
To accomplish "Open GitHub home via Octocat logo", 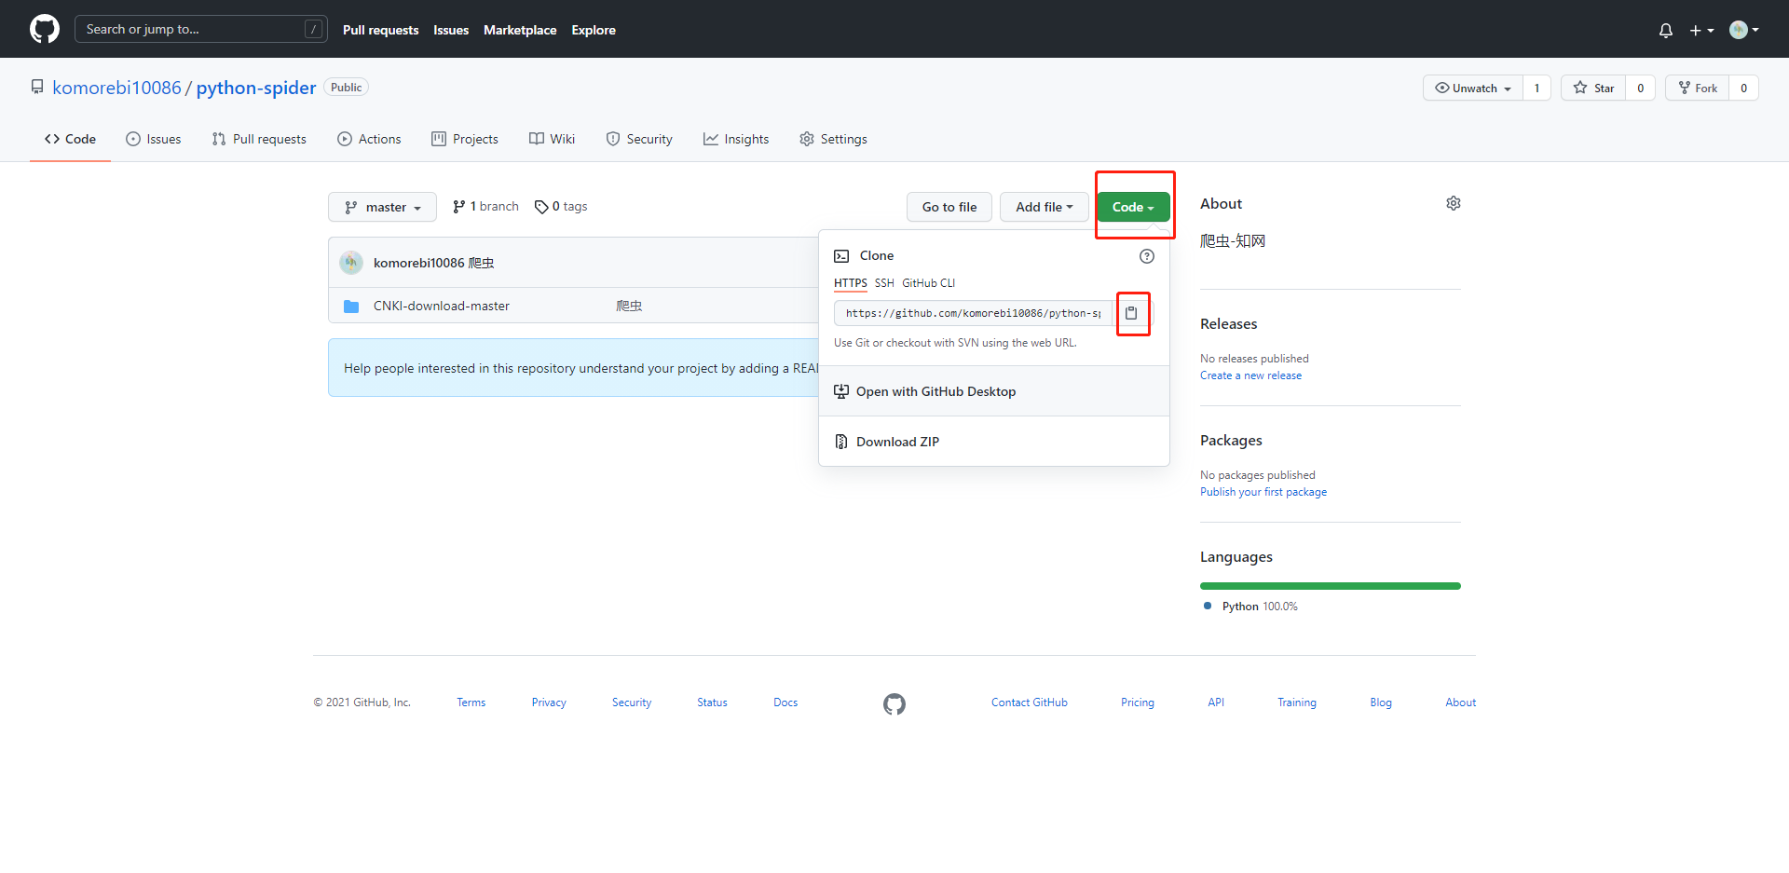I will pyautogui.click(x=44, y=29).
